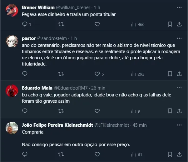Reply to João Felipe's "Compraria" tweet
Image resolution: width=188 pixels, height=162 pixels.
pyautogui.click(x=25, y=154)
